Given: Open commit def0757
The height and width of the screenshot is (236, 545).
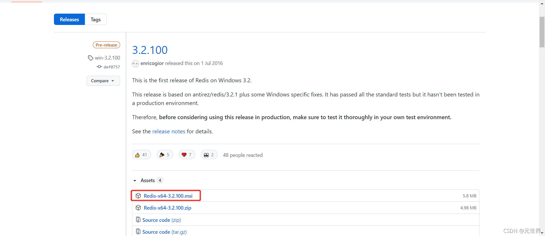Looking at the screenshot, I should click(112, 67).
